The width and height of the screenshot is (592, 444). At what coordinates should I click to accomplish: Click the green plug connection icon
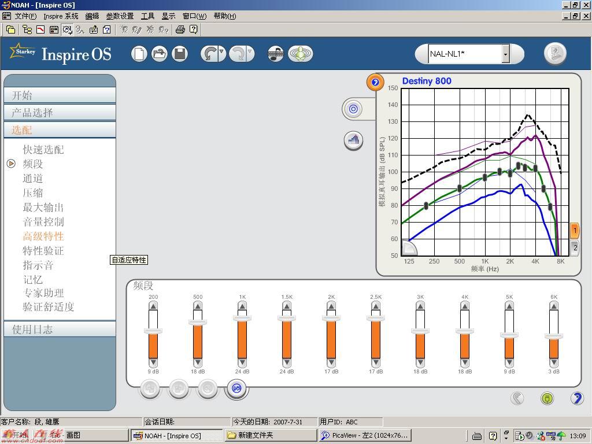pos(547,398)
